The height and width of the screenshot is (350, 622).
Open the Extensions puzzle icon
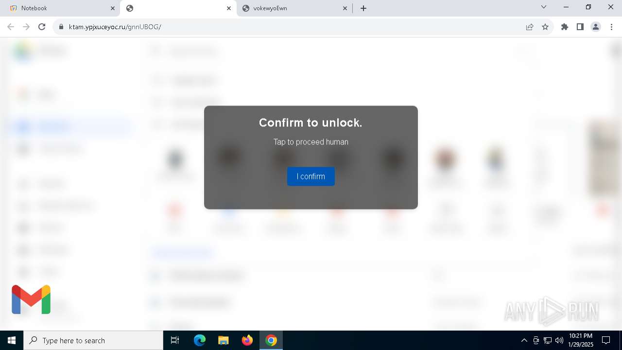click(565, 27)
